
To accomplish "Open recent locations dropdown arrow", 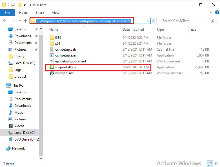I will point(20,21).
